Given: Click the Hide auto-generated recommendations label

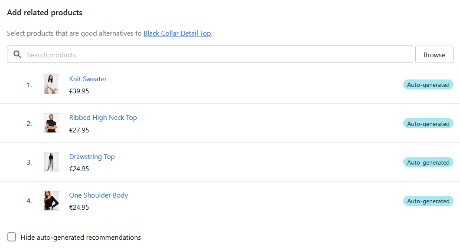Looking at the screenshot, I should pyautogui.click(x=81, y=237).
